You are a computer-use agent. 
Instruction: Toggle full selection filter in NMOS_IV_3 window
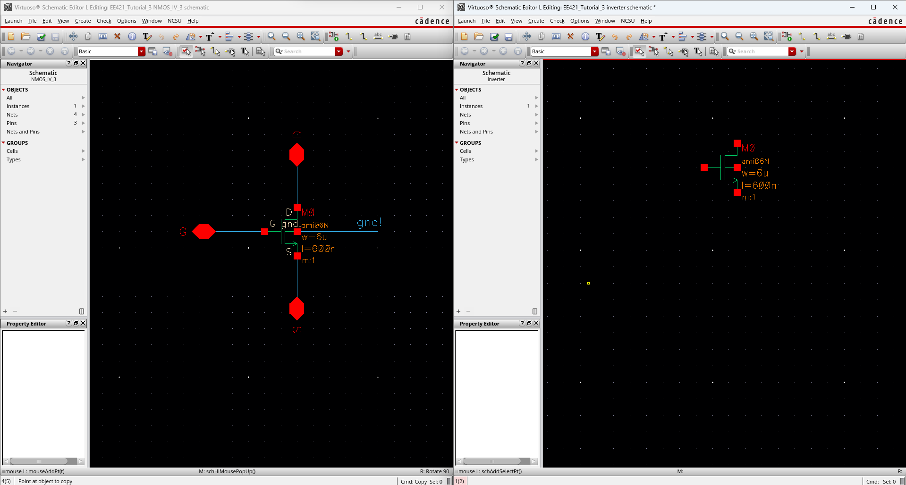pos(186,51)
